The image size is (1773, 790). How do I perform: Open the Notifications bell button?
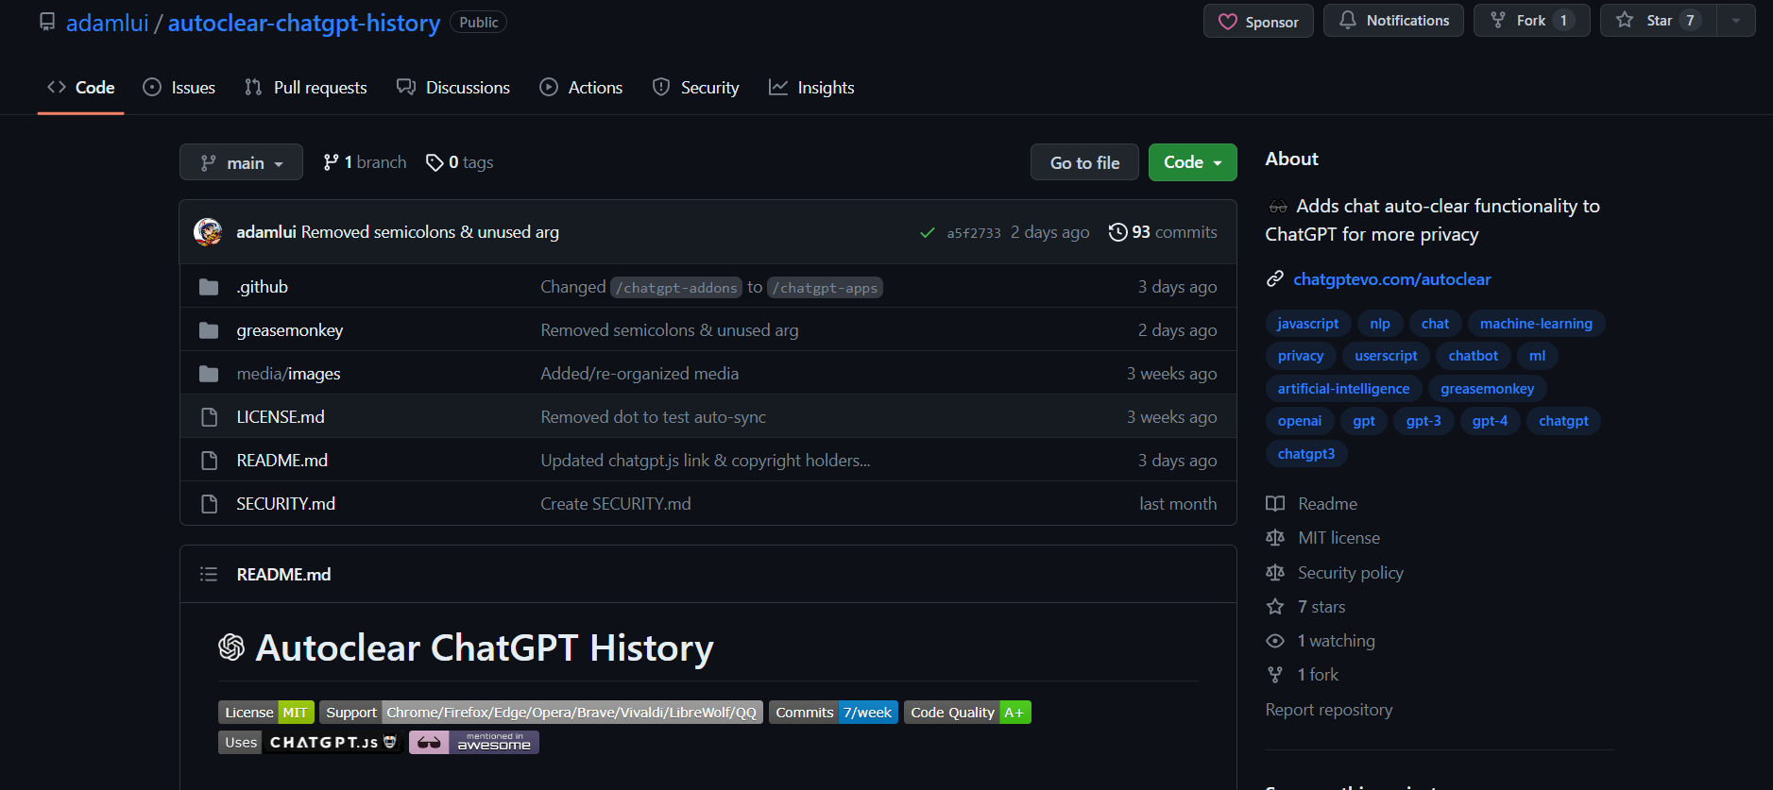pos(1393,21)
